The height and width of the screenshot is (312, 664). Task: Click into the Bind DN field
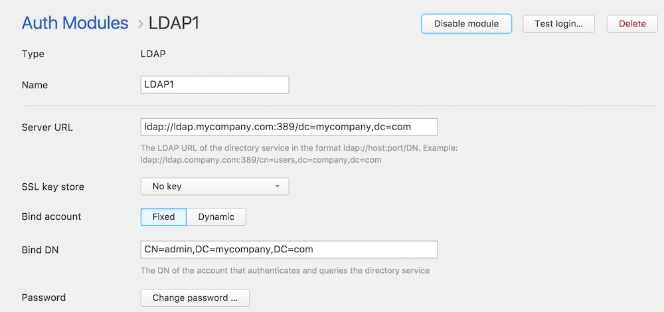point(290,250)
